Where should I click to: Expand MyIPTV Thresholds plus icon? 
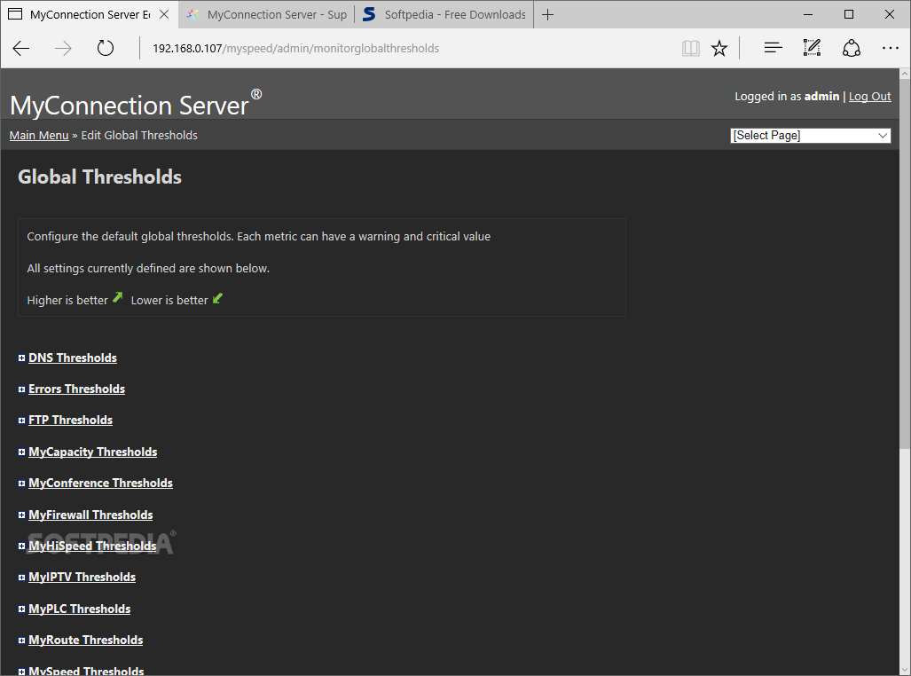pyautogui.click(x=21, y=578)
